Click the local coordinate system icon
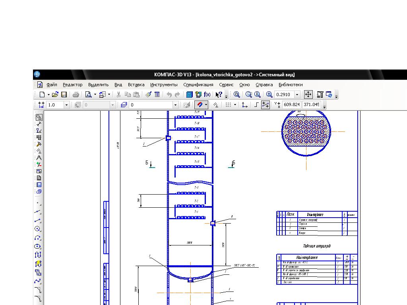Image resolution: width=407 pixels, height=305 pixels. (x=244, y=105)
